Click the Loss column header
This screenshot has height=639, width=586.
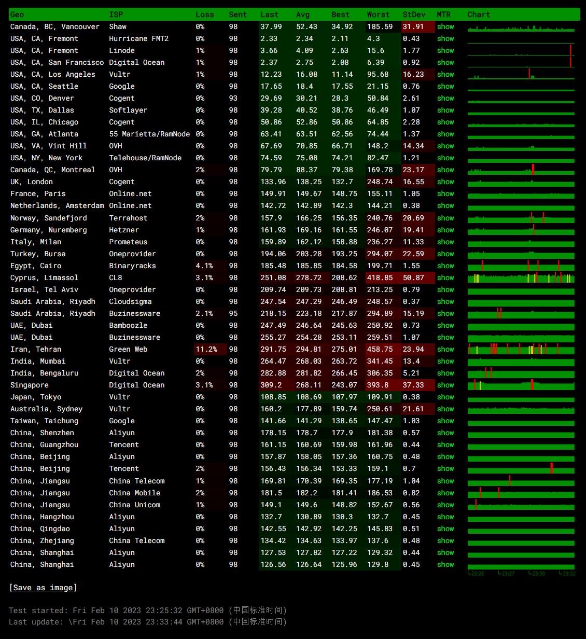205,15
